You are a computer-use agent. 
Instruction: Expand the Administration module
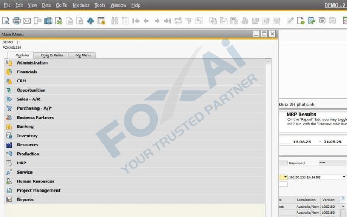pos(134,63)
